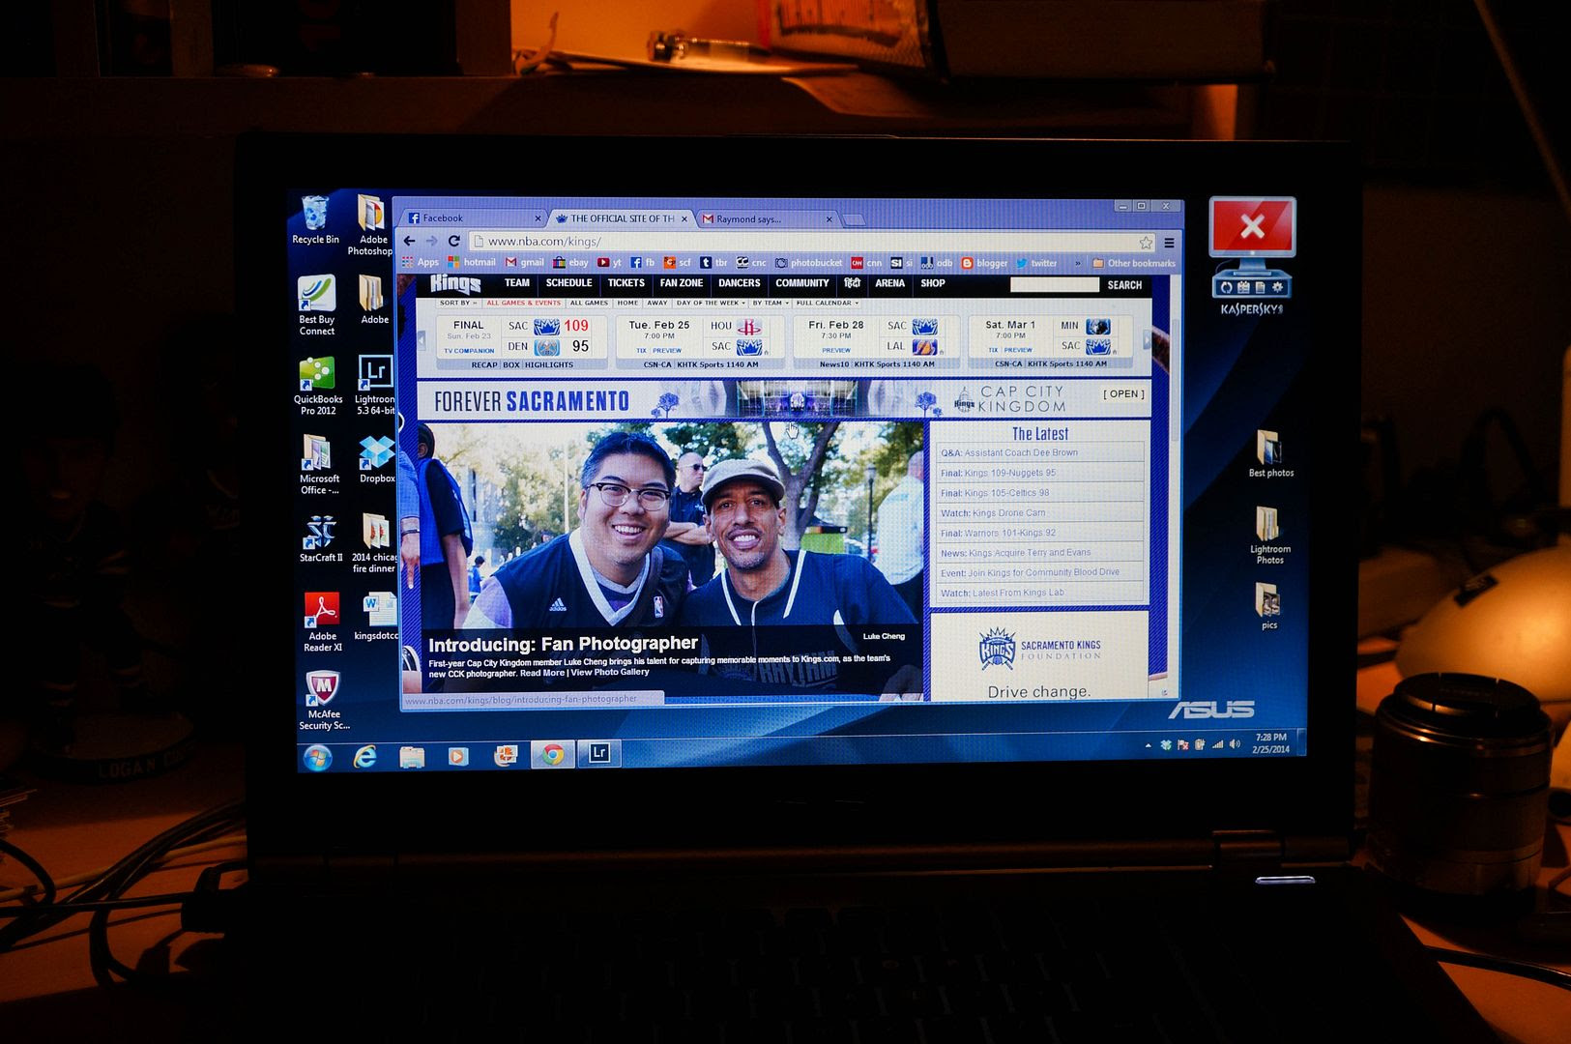Open the blogger bookmark
This screenshot has height=1044, width=1571.
click(984, 263)
